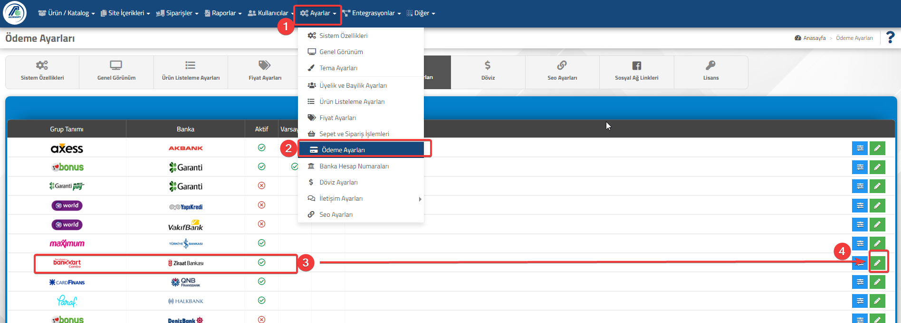Edit the world YapıKredi row
This screenshot has width=901, height=323.
click(877, 206)
